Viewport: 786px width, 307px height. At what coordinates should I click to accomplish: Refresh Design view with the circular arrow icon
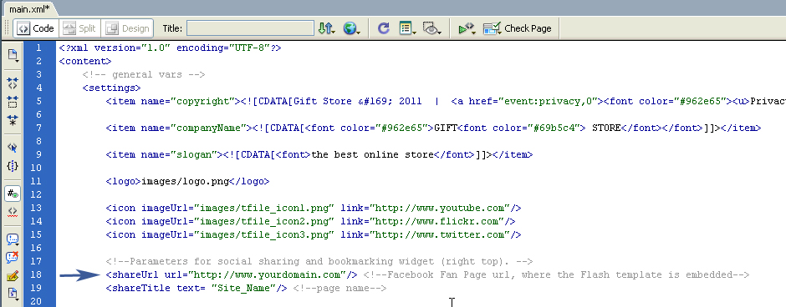point(384,28)
